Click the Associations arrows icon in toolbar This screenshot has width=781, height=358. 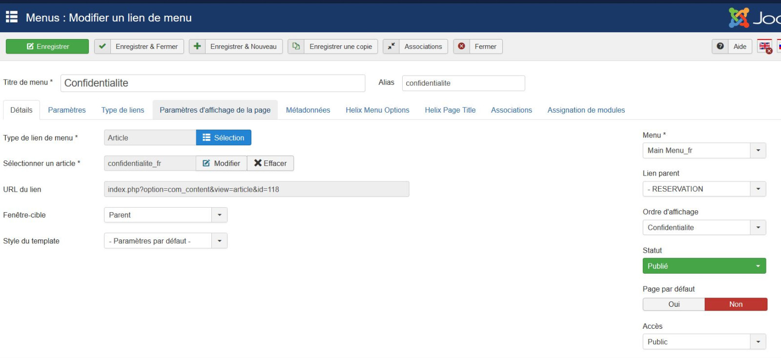point(391,46)
